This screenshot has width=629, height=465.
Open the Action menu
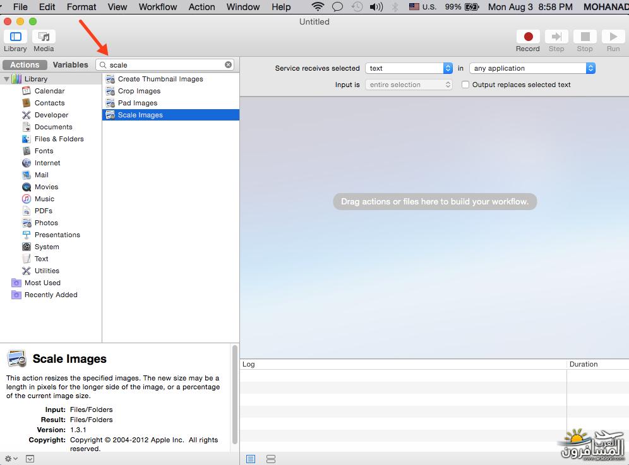(202, 7)
